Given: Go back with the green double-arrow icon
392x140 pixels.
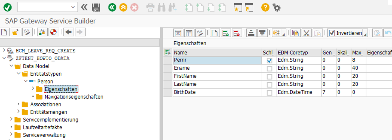Looking at the screenshot, I should coord(112,7).
